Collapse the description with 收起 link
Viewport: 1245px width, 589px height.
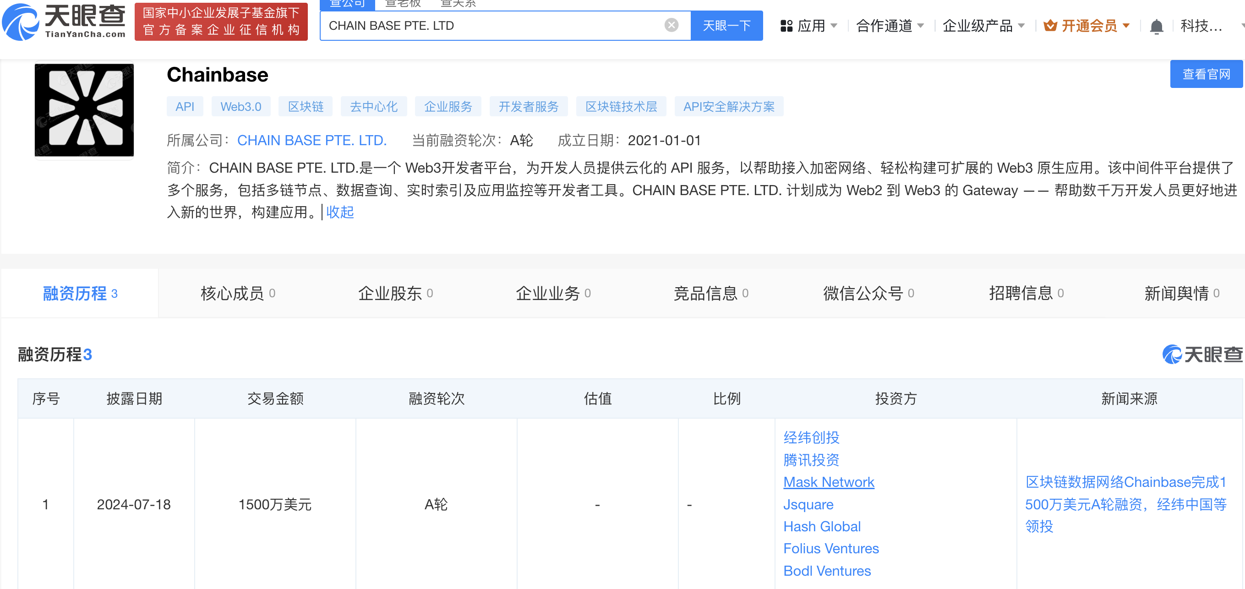[x=340, y=212]
